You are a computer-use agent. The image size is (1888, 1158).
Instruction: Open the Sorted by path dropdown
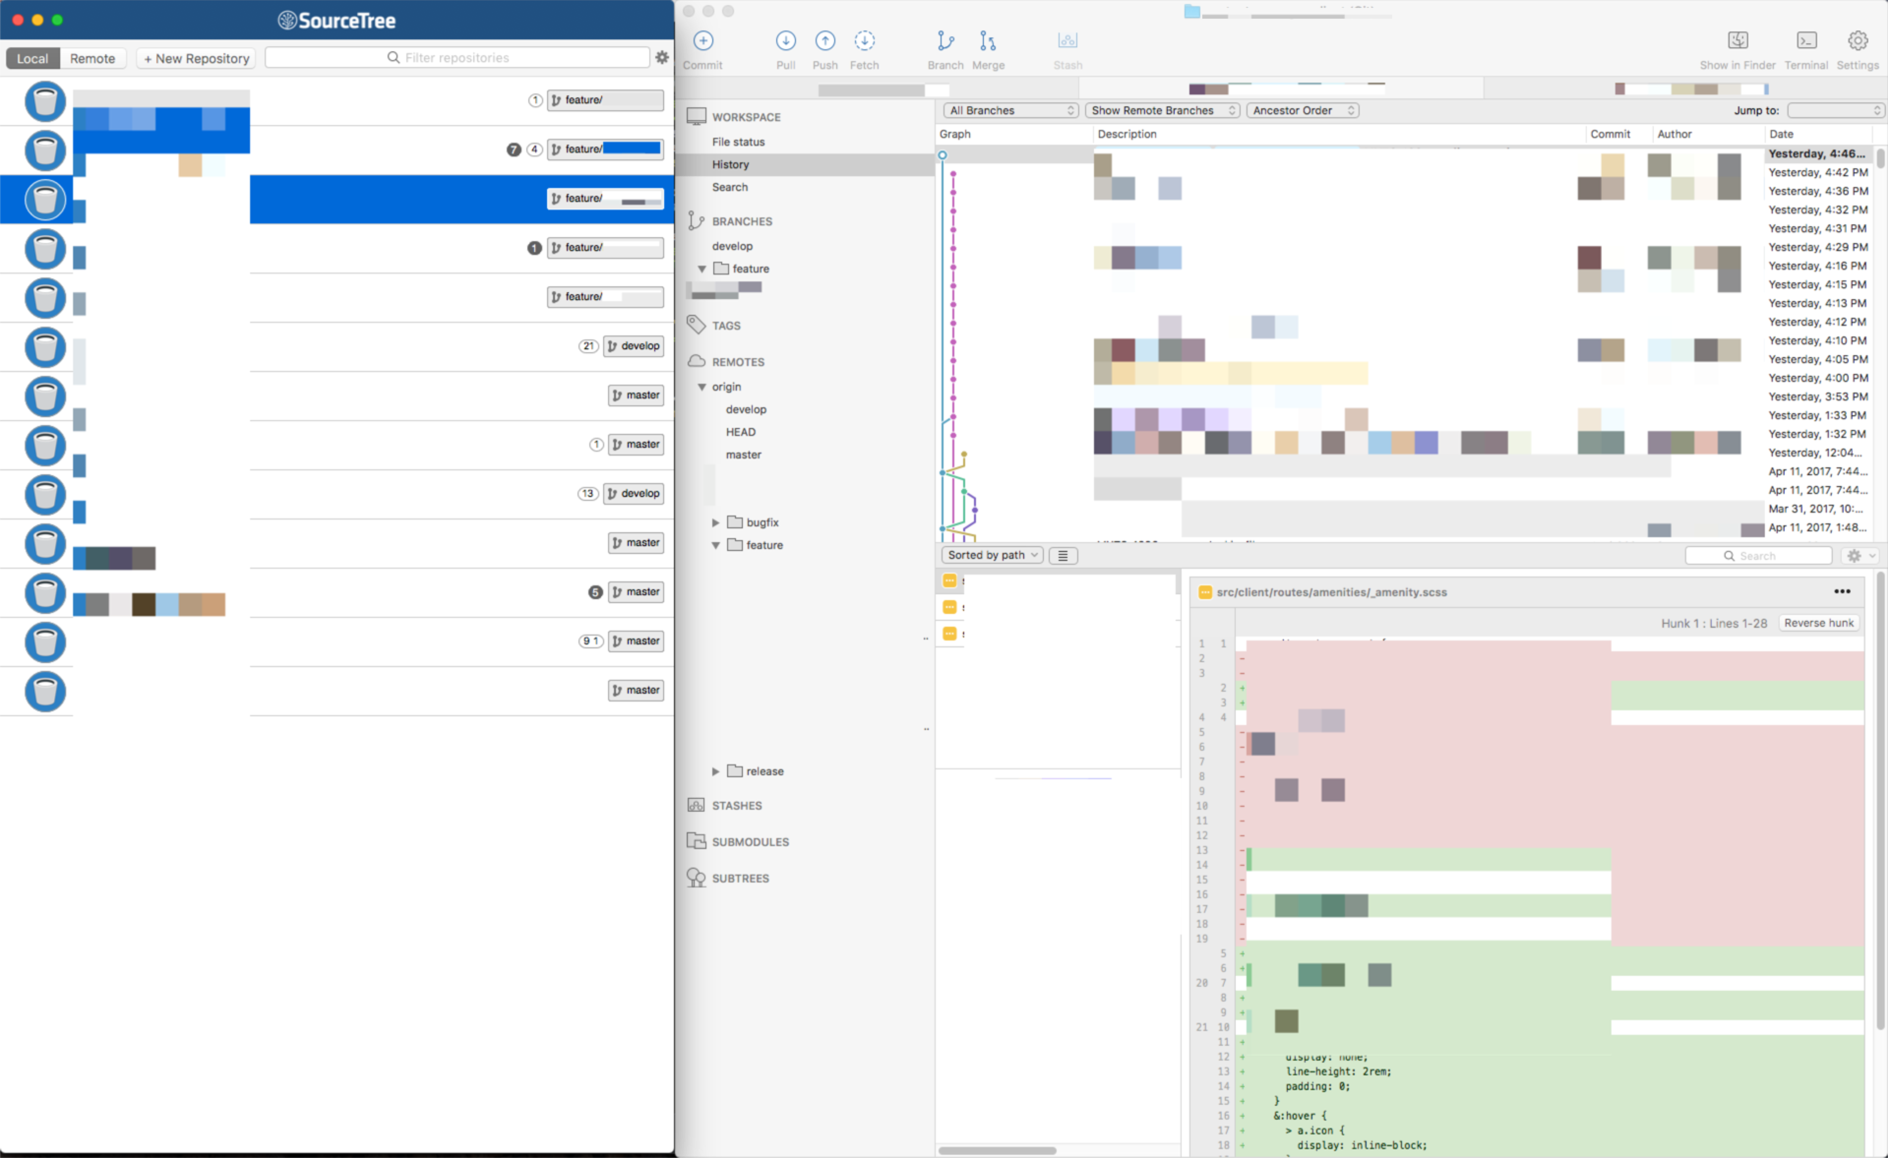click(992, 555)
